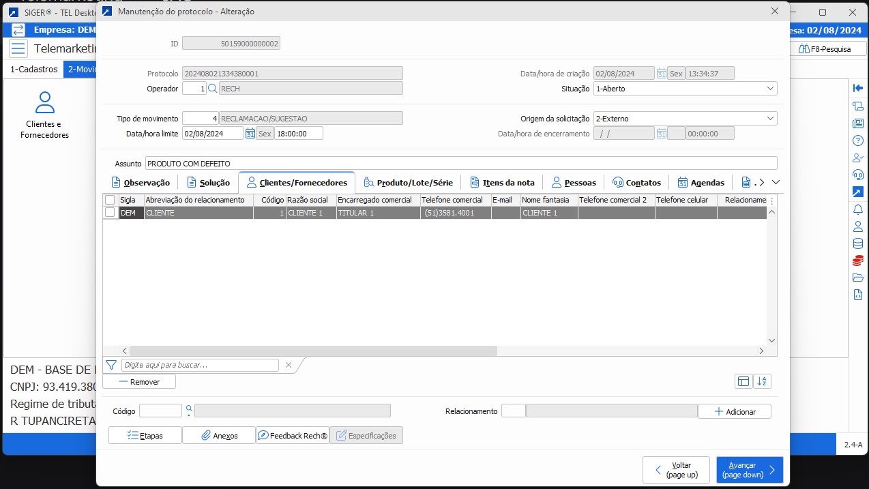Click the Assunto text field
The width and height of the screenshot is (869, 489).
[x=461, y=164]
